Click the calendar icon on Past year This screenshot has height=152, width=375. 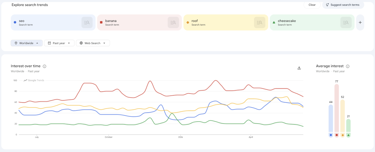click(49, 43)
